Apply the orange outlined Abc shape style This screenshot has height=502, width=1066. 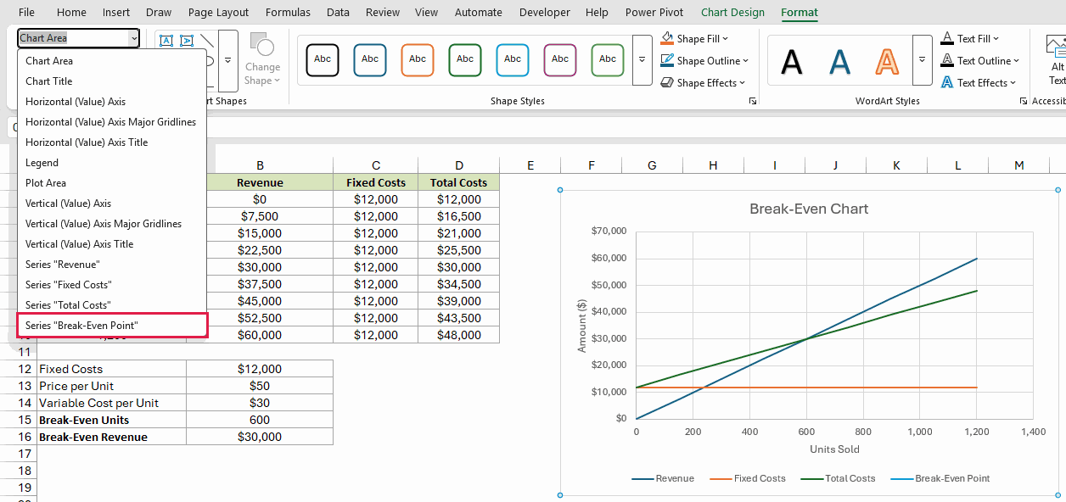tap(418, 59)
